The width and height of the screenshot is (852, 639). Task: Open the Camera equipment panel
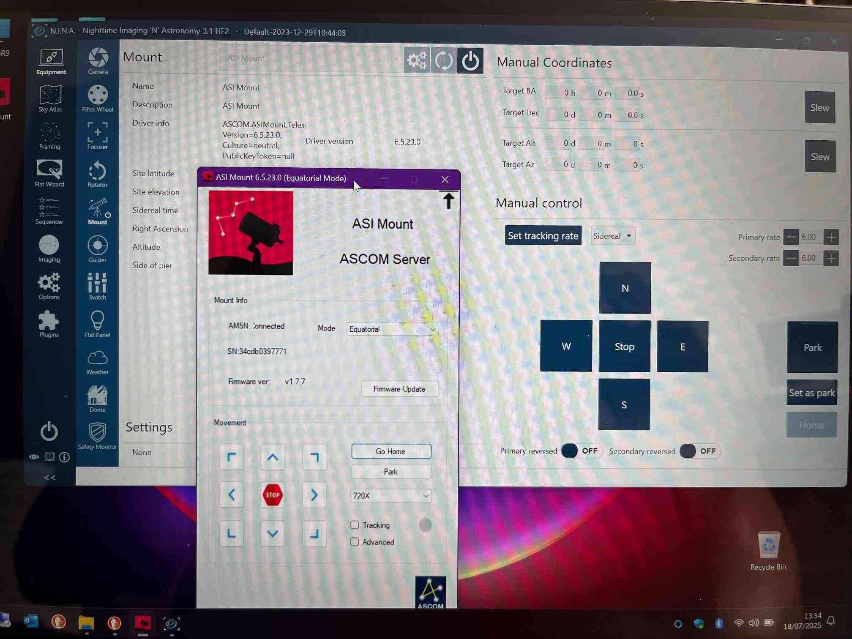[x=98, y=61]
